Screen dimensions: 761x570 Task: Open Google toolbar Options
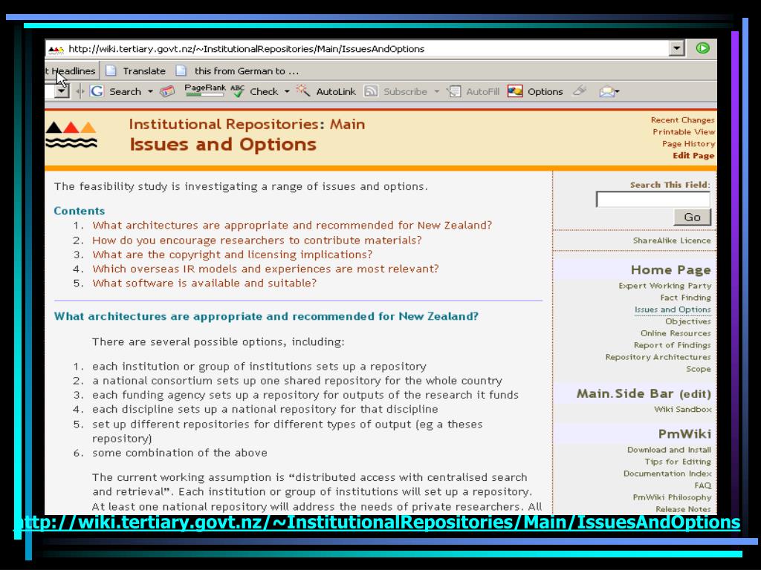pos(535,91)
